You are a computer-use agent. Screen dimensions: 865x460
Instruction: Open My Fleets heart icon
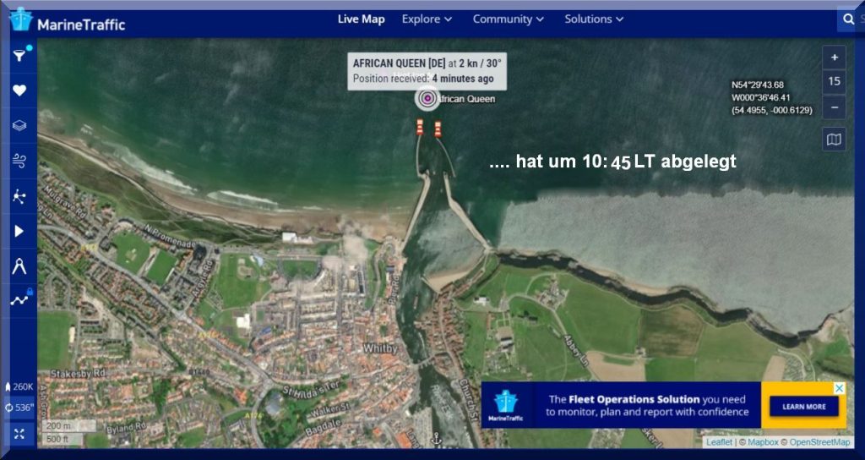(19, 90)
